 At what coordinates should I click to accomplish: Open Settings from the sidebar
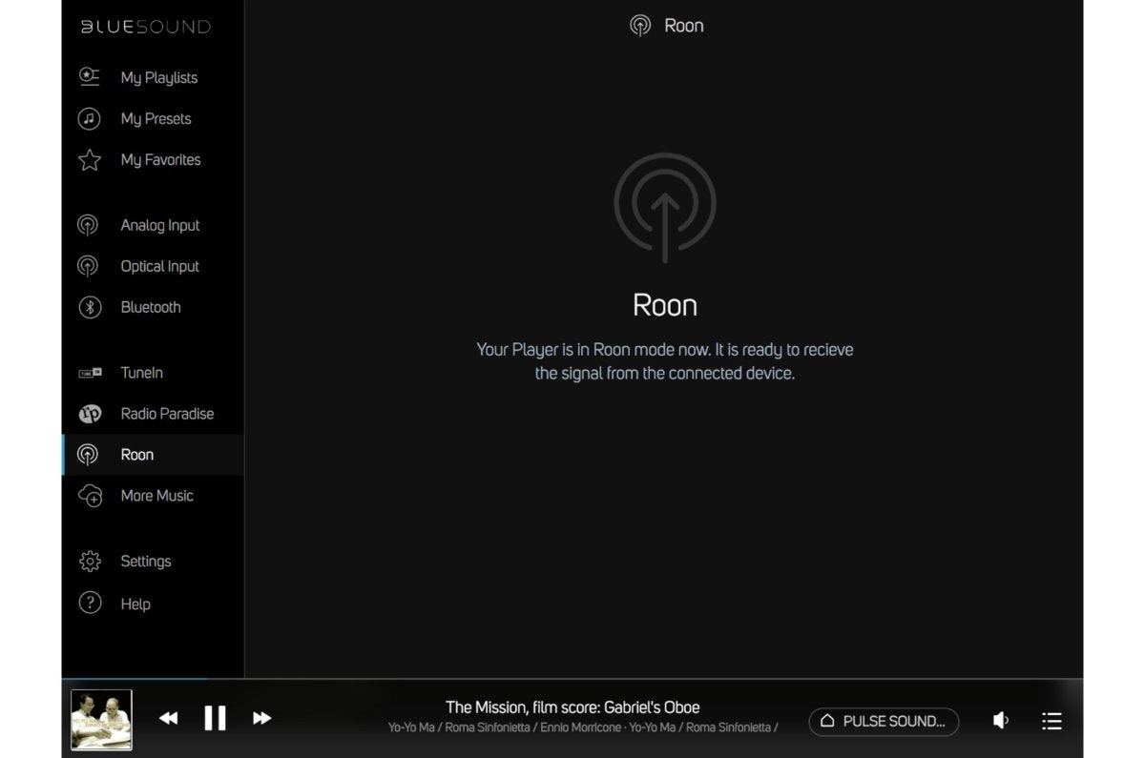[146, 562]
